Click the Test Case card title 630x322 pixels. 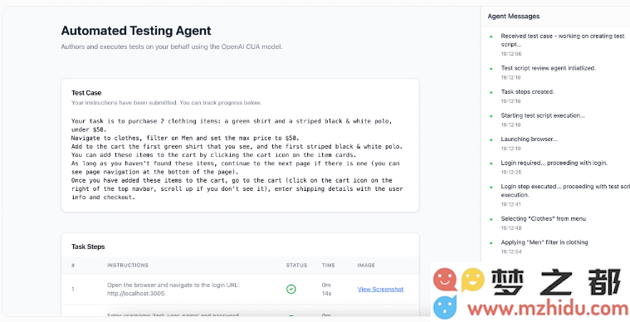click(86, 93)
